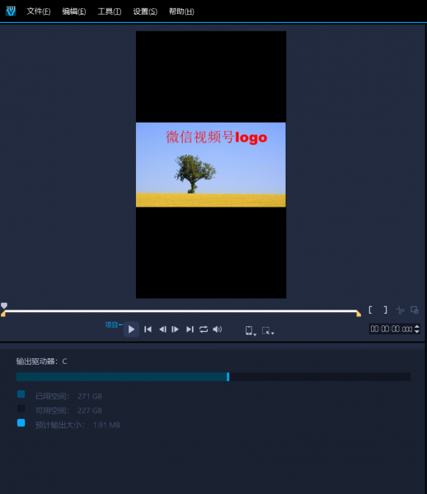Step back to the previous frame
The width and height of the screenshot is (427, 494).
pyautogui.click(x=162, y=329)
